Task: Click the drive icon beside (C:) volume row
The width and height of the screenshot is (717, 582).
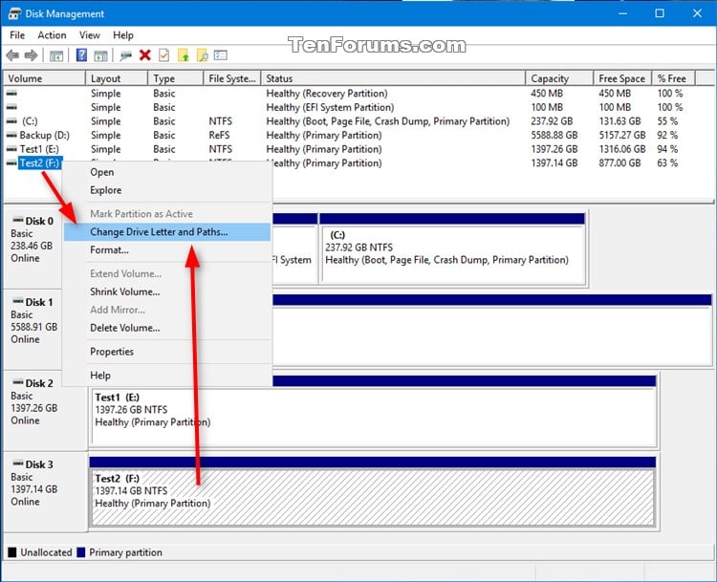Action: 11,121
